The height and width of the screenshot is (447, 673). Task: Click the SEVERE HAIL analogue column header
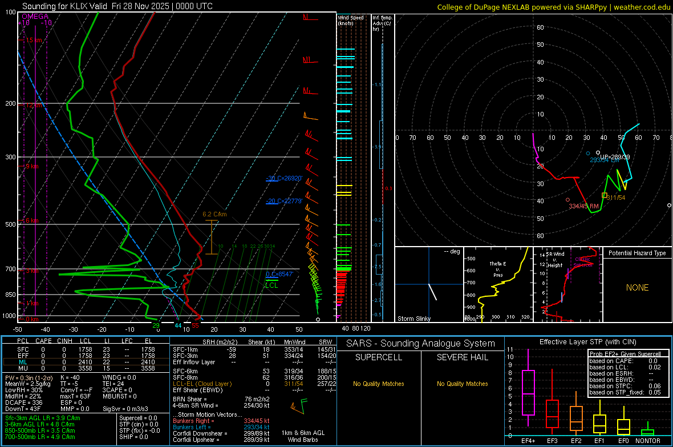click(x=462, y=357)
